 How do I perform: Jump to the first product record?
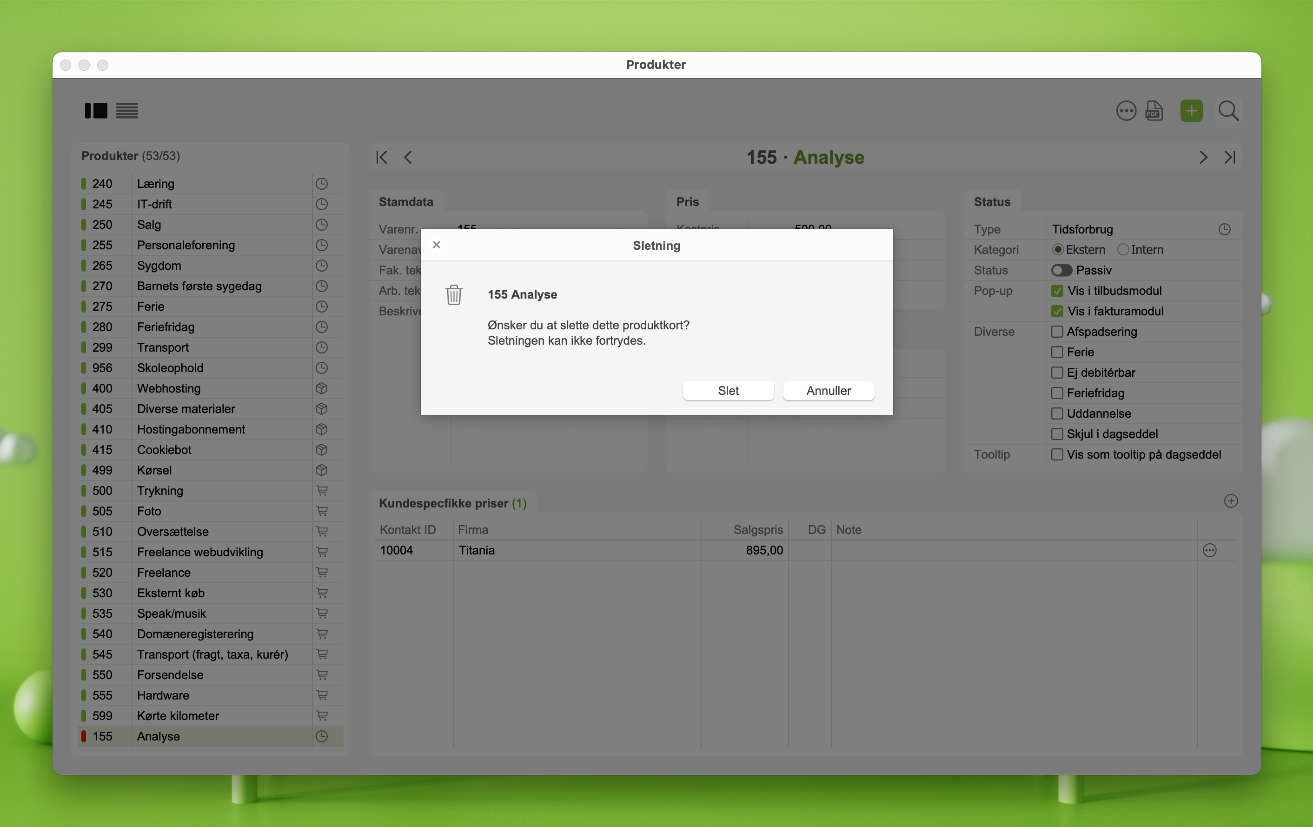coord(382,157)
